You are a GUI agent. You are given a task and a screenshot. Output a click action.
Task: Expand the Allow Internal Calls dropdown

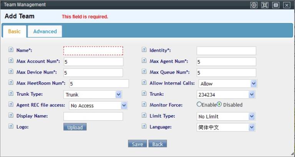pos(228,83)
